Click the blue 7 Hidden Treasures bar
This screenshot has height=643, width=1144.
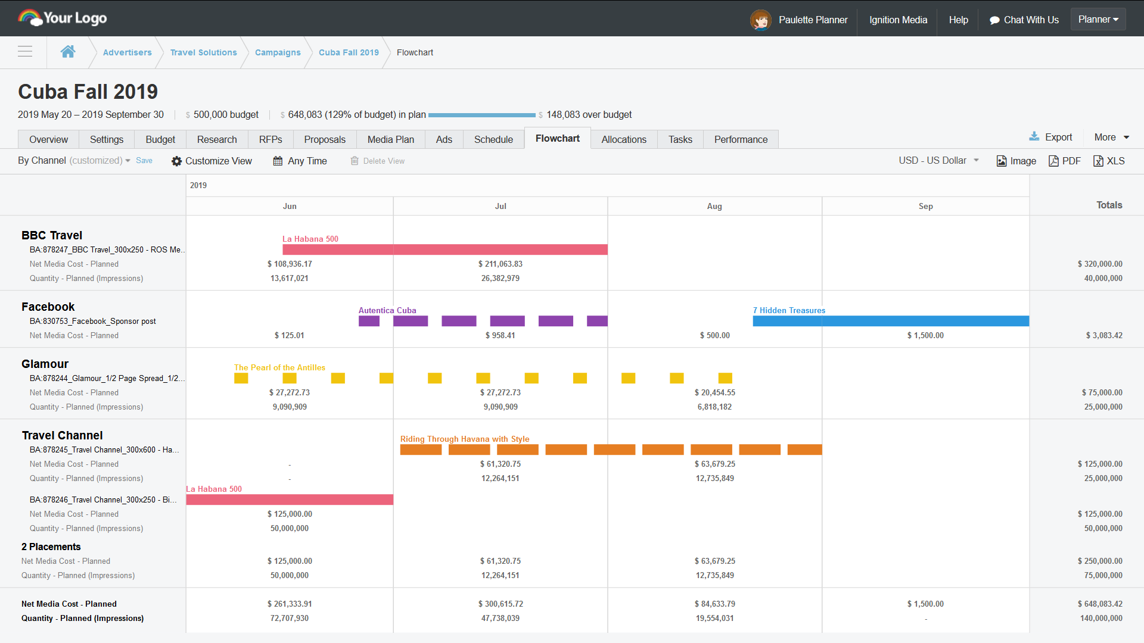(890, 321)
